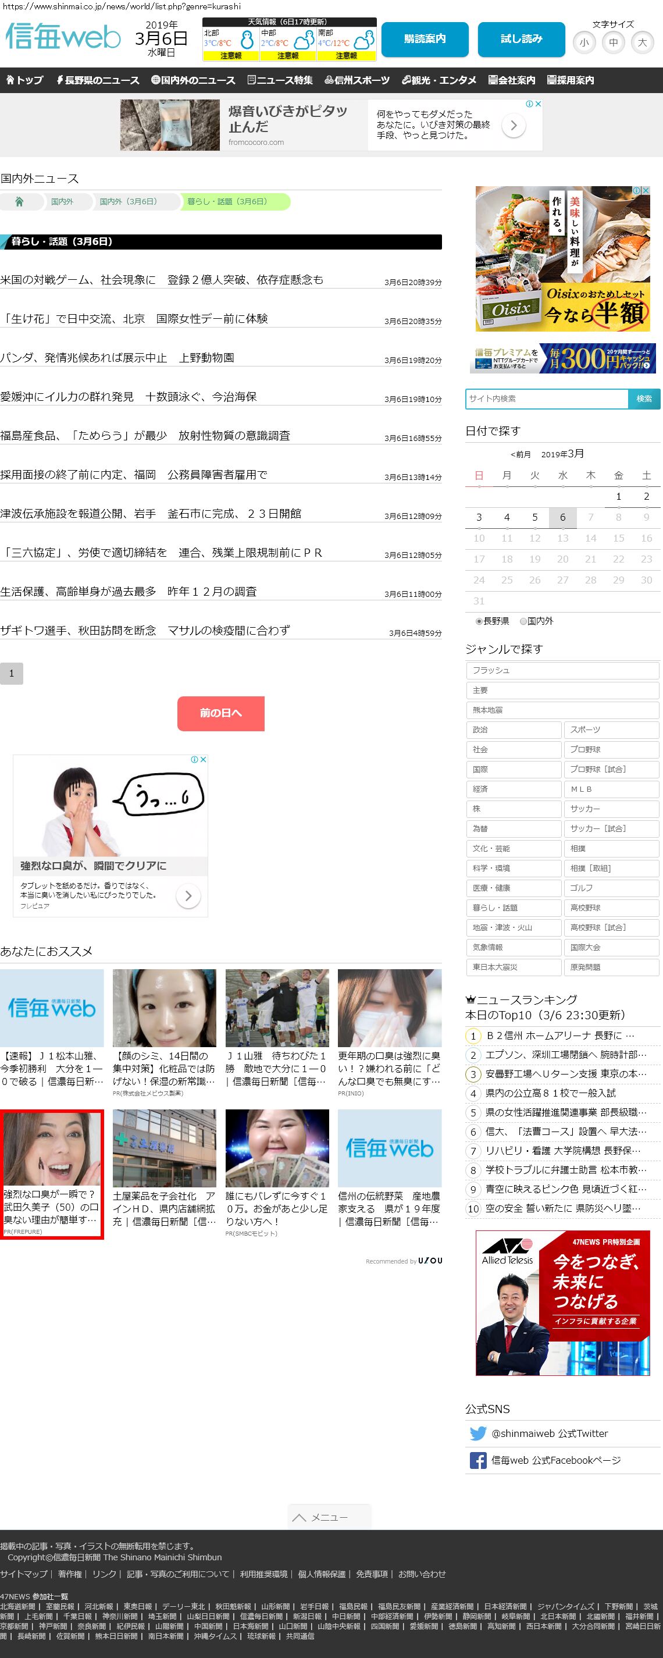Set font size to large (大)

(641, 43)
